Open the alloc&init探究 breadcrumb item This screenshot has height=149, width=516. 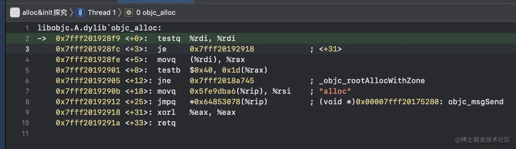click(45, 13)
